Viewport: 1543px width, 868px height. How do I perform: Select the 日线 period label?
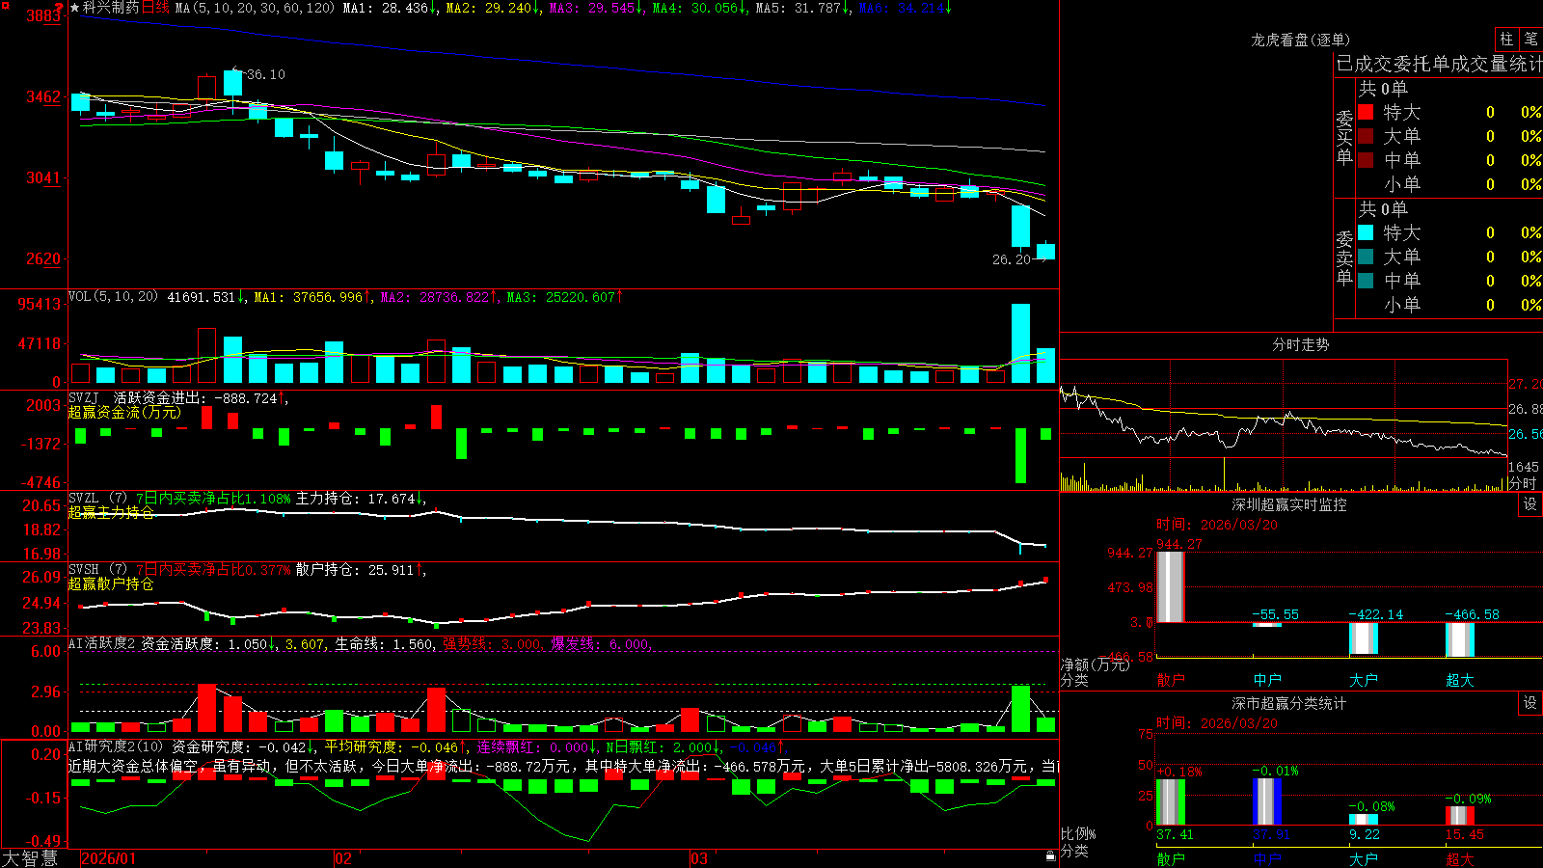(155, 8)
